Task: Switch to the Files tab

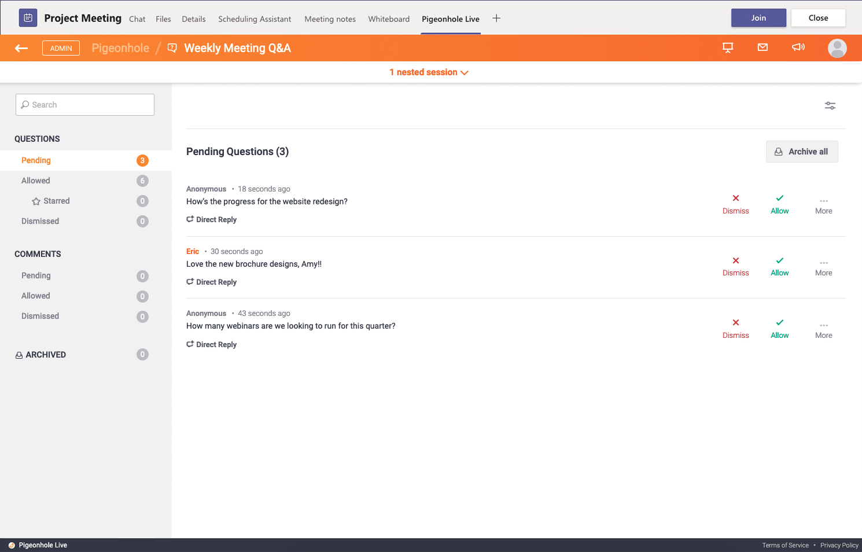Action: [163, 19]
